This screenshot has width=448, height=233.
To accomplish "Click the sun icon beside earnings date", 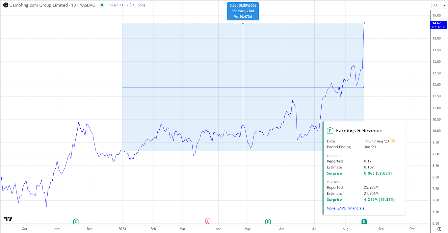I will point(393,141).
